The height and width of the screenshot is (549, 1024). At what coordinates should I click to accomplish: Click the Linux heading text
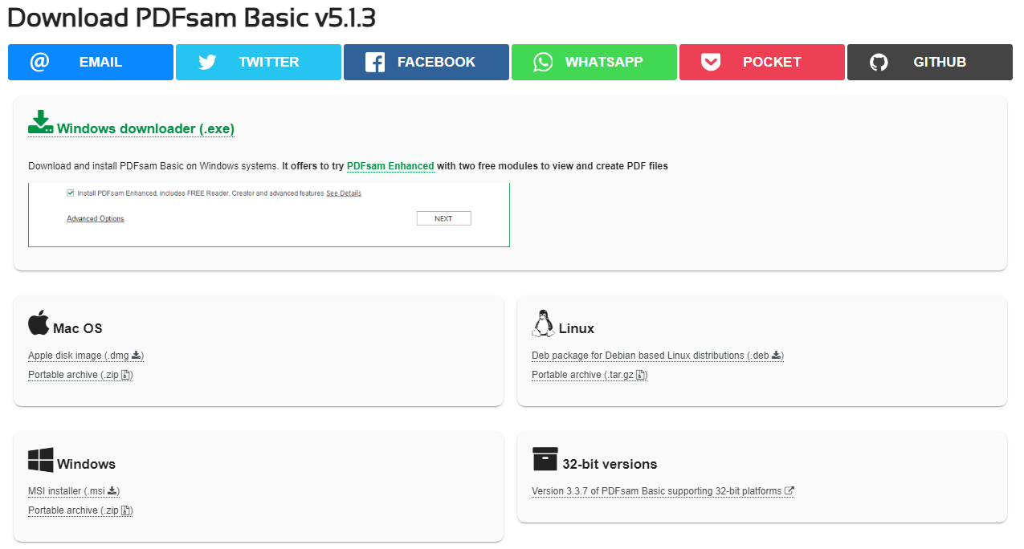(577, 328)
